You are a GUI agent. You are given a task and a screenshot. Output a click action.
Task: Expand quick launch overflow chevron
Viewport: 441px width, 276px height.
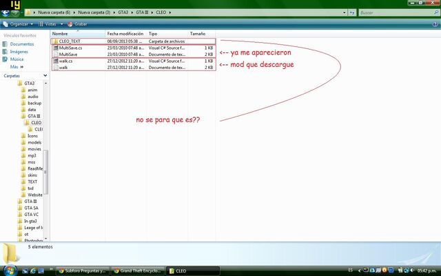[x=51, y=270]
